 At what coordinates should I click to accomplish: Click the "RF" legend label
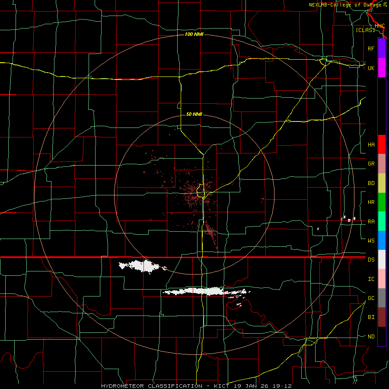click(371, 48)
